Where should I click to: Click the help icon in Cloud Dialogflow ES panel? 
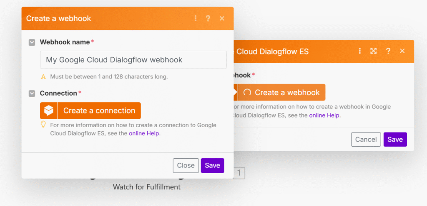388,51
